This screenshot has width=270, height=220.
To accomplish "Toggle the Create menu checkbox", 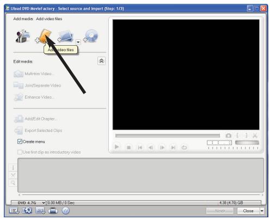I will [x=20, y=142].
